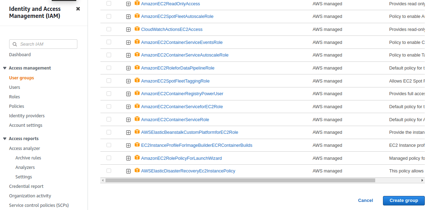
Task: Tick the AmazonEC2ContainerServiceRole checkbox
Action: click(x=109, y=119)
